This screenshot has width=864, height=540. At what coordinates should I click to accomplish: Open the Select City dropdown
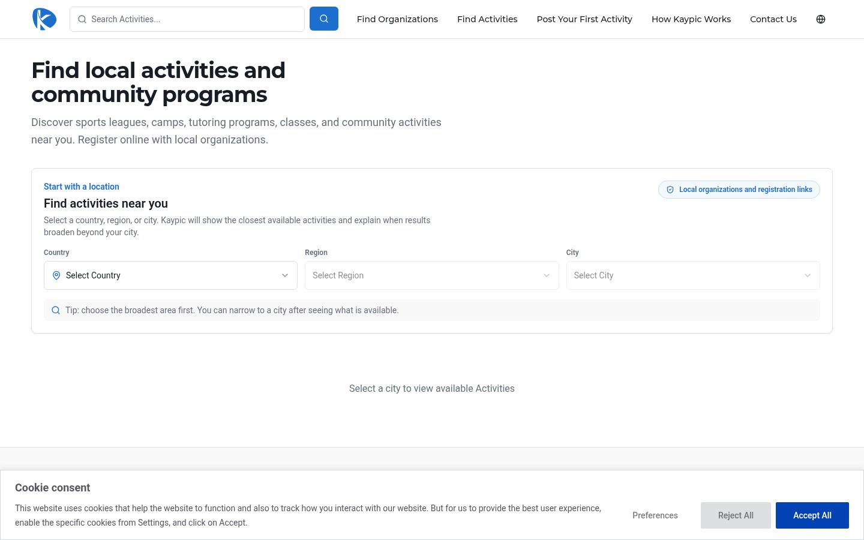(x=693, y=275)
